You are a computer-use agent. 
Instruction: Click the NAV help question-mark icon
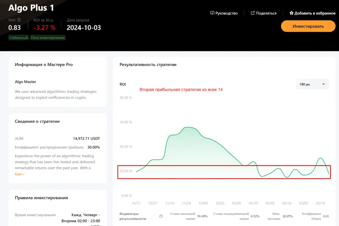click(19, 20)
